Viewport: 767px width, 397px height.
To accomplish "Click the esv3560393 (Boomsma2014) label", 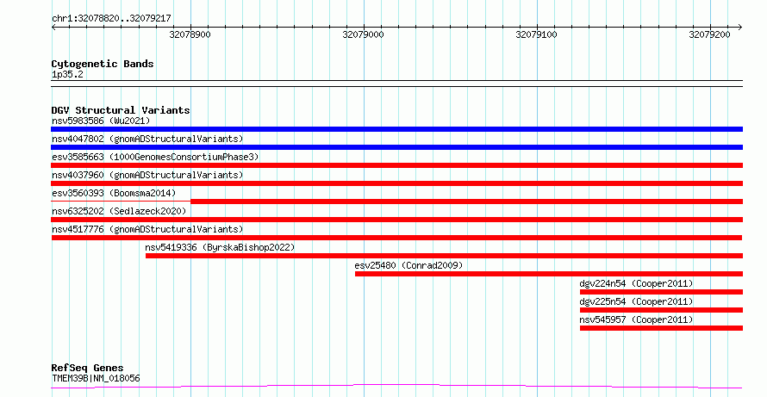I will [114, 193].
